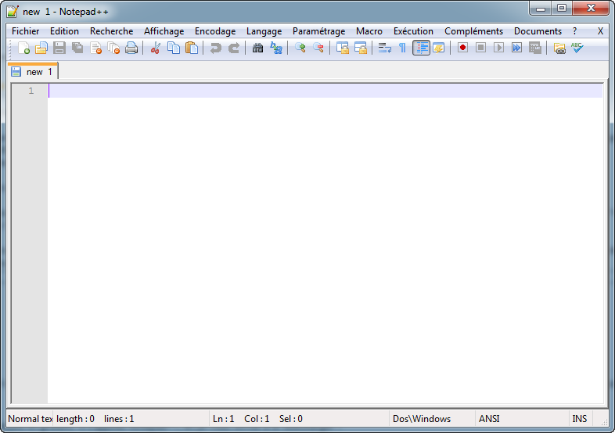Toggle the Show indent guide icon
This screenshot has width=615, height=433.
(x=421, y=48)
